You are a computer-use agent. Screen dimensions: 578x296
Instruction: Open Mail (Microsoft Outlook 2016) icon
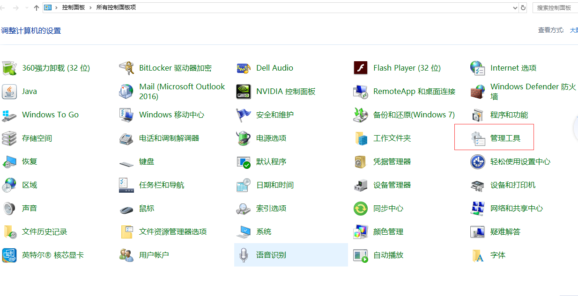pyautogui.click(x=126, y=91)
